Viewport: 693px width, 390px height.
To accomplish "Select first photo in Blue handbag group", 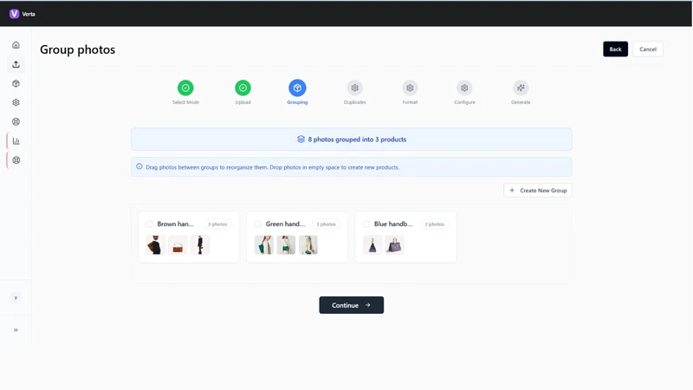I will tap(372, 245).
